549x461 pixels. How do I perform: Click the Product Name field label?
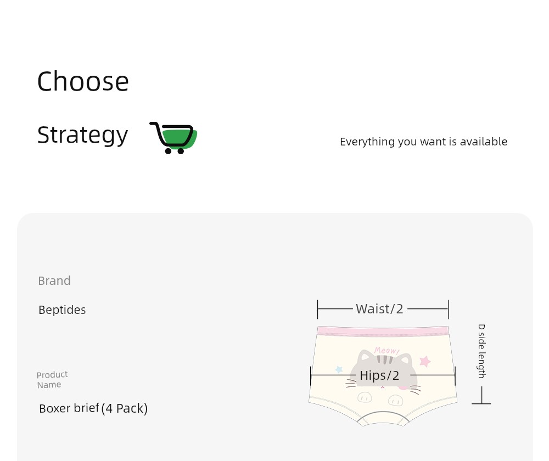[x=52, y=379]
